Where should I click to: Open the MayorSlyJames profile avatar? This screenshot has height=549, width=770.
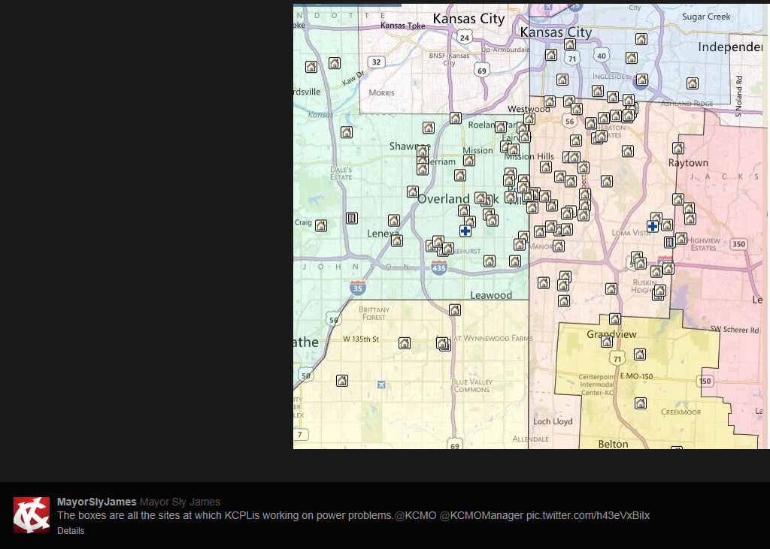32,515
